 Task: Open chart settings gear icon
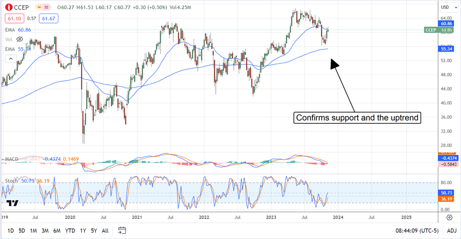(x=449, y=217)
